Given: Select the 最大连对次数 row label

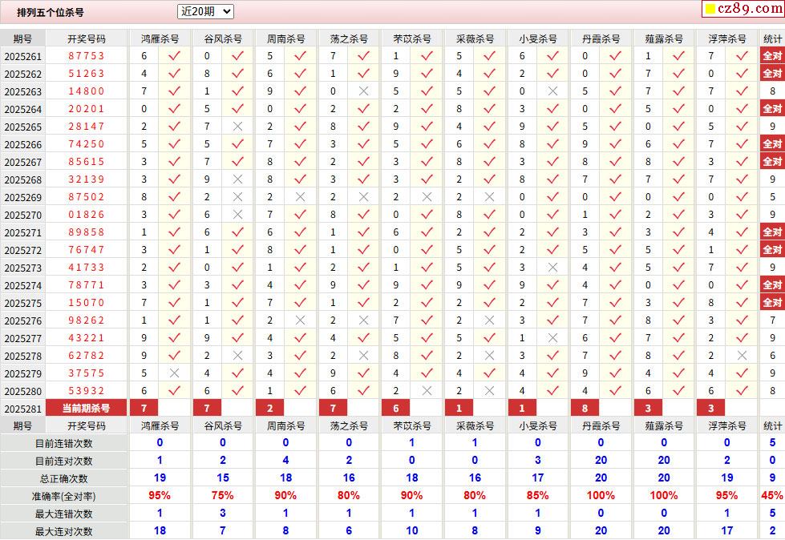Looking at the screenshot, I should click(x=63, y=531).
